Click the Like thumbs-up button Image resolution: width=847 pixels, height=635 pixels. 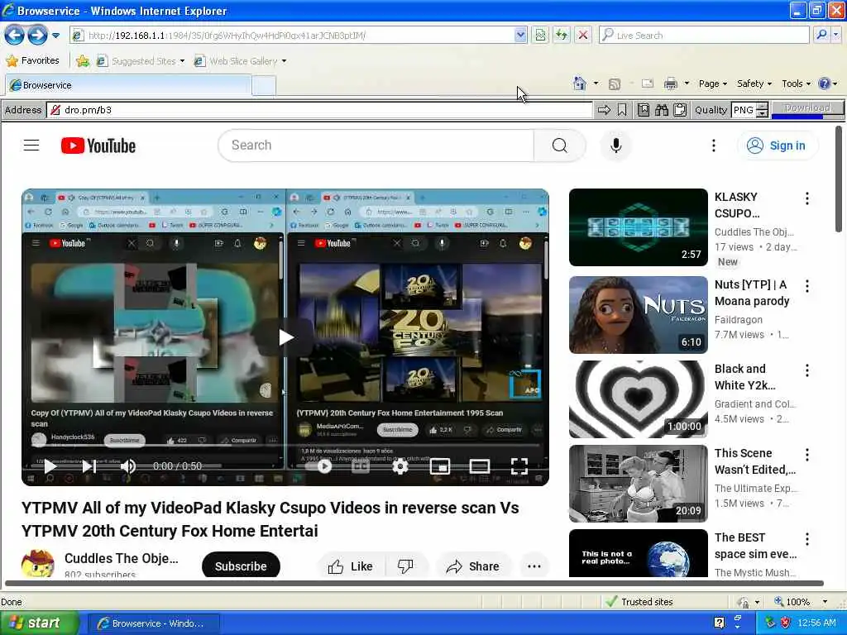point(350,566)
